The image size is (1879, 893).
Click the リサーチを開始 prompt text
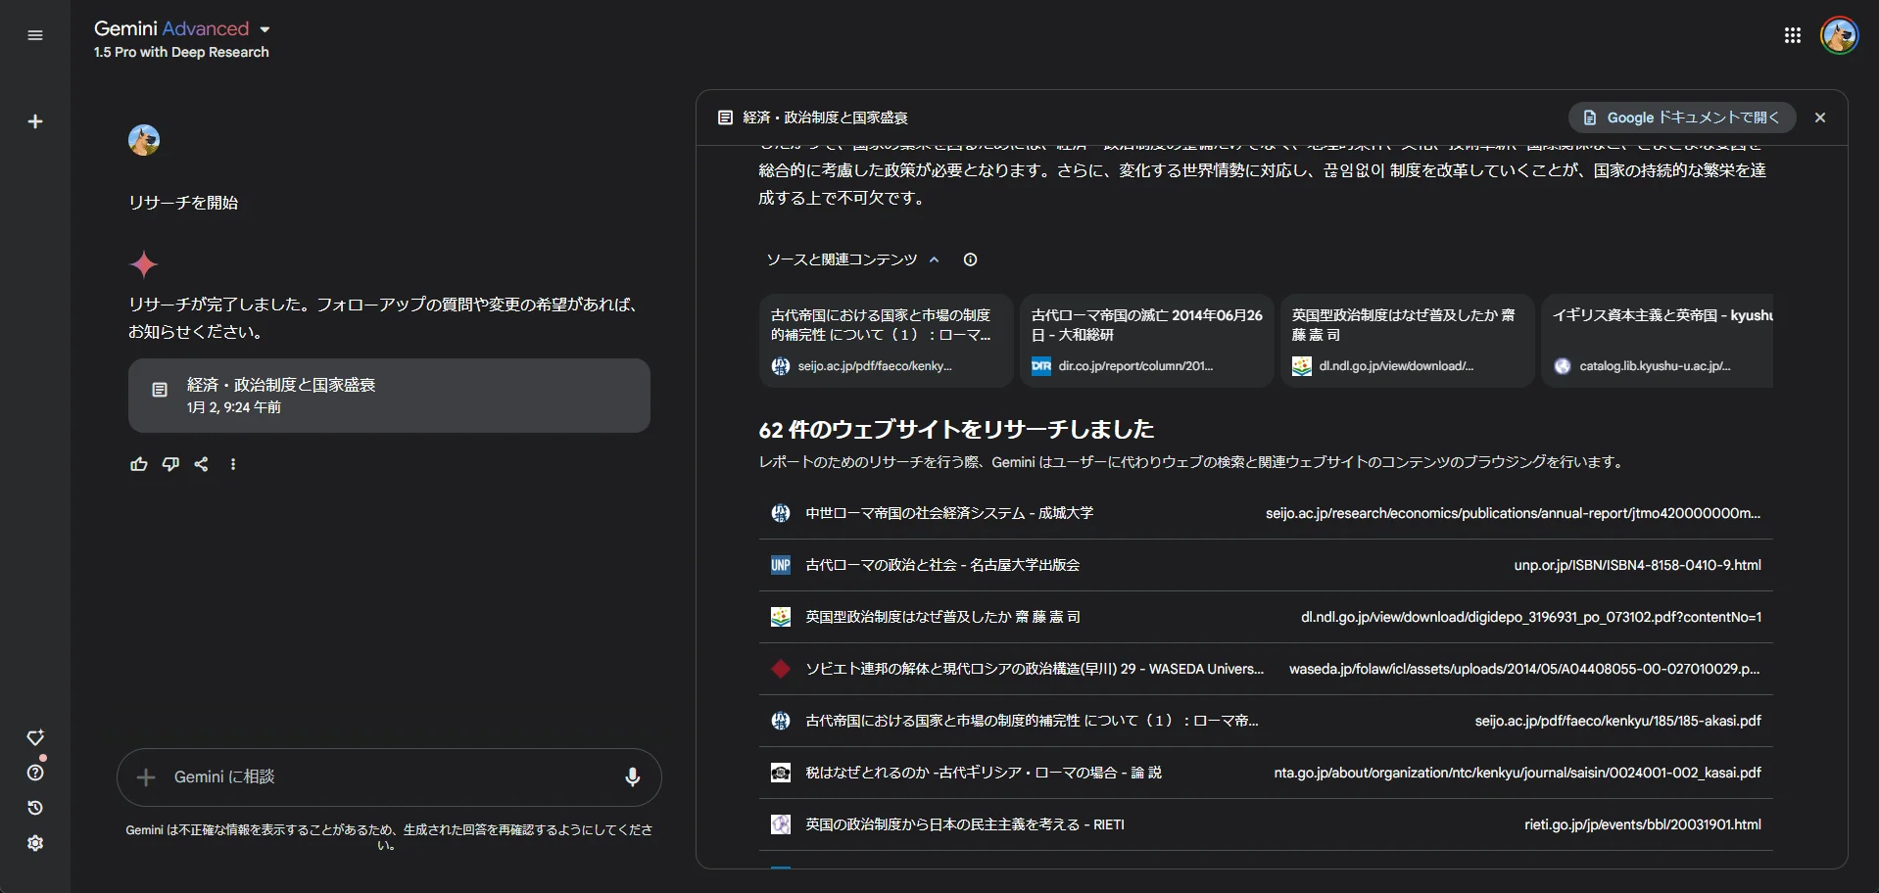tap(183, 203)
